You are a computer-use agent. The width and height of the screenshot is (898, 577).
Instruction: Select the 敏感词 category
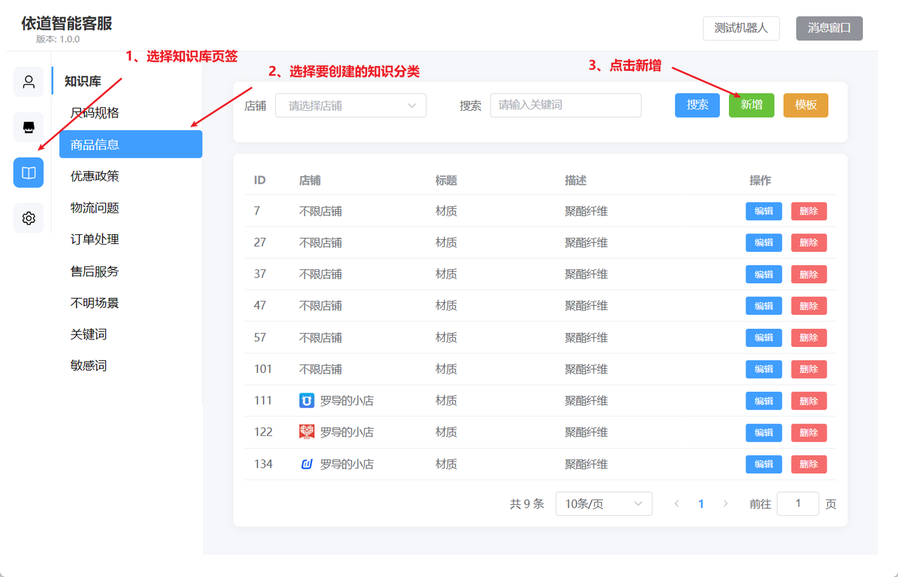coord(89,365)
